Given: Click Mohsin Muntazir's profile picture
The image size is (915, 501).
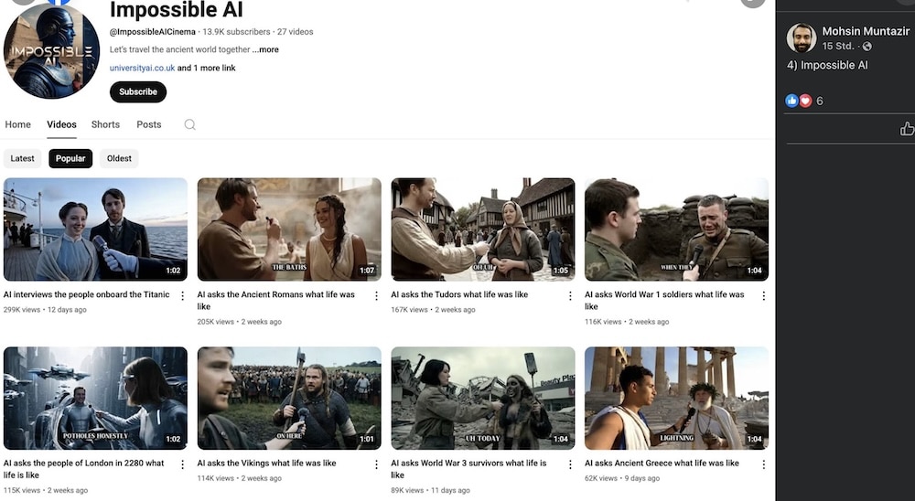Looking at the screenshot, I should [802, 37].
